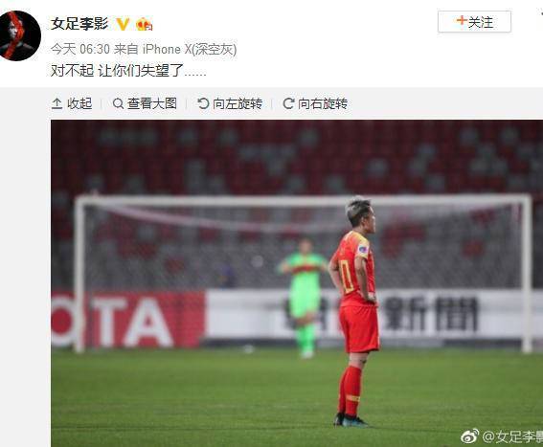Follow the user with +关注 button
The height and width of the screenshot is (447, 543).
[474, 22]
